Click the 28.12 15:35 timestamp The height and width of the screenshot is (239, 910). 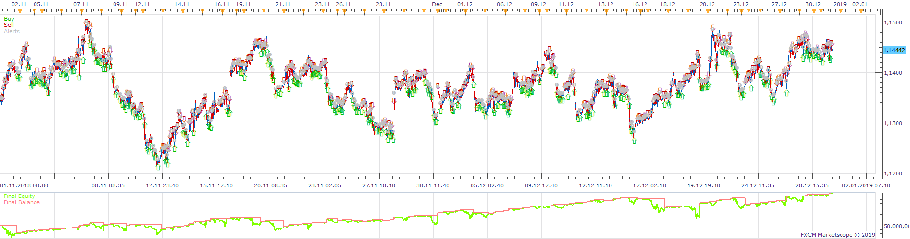812,185
